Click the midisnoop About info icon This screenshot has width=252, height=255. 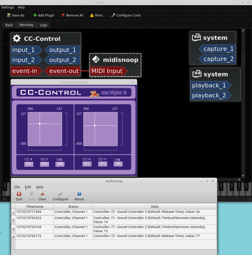point(79,194)
